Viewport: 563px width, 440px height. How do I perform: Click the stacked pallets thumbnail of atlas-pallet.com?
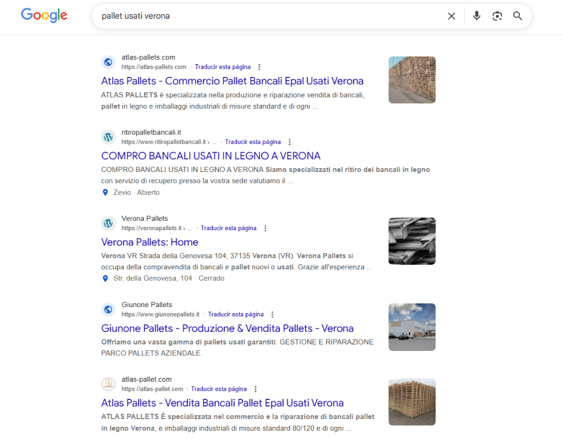412,402
